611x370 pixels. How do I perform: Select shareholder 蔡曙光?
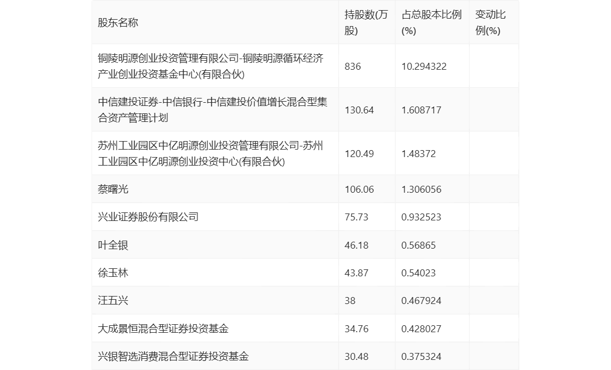(113, 189)
